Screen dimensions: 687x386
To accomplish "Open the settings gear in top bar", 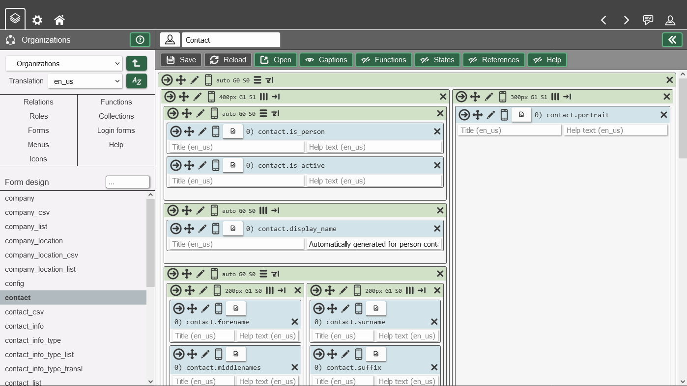I will tap(37, 20).
